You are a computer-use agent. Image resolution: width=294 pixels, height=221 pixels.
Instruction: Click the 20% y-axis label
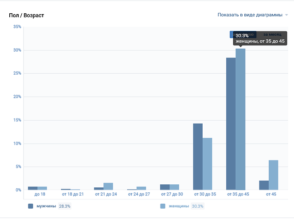tap(17, 97)
